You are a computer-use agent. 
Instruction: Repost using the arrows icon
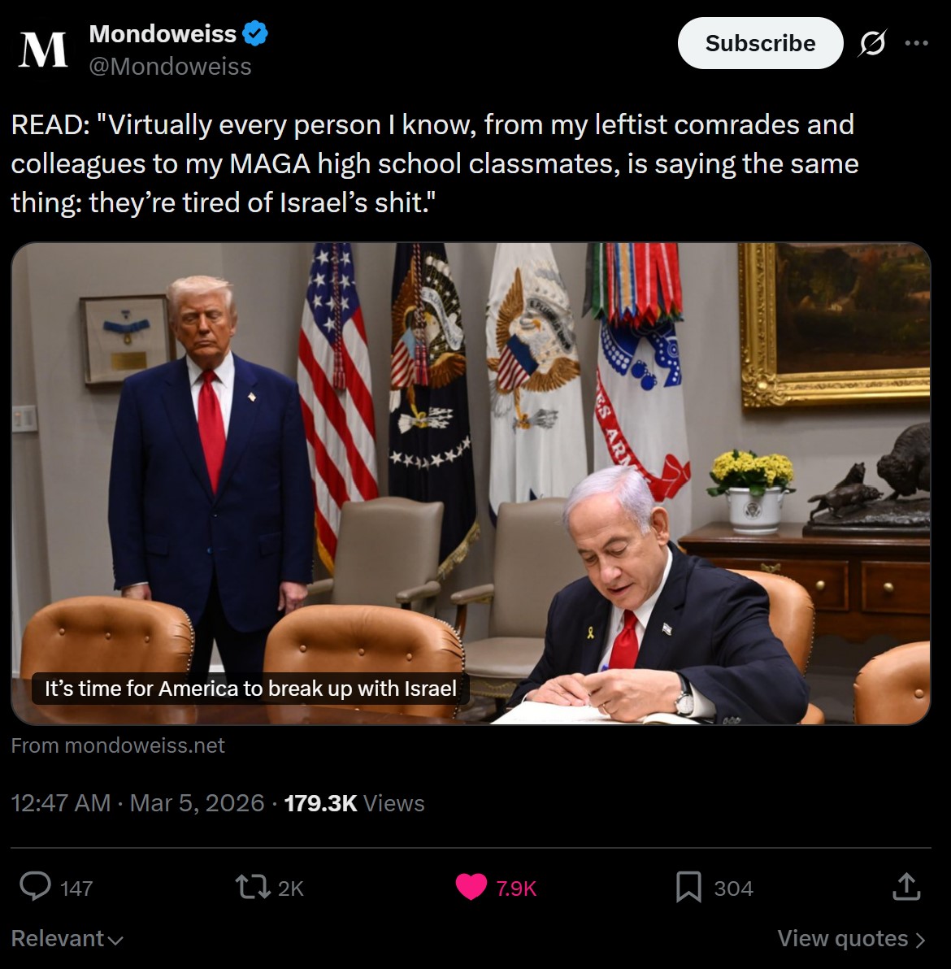click(253, 888)
